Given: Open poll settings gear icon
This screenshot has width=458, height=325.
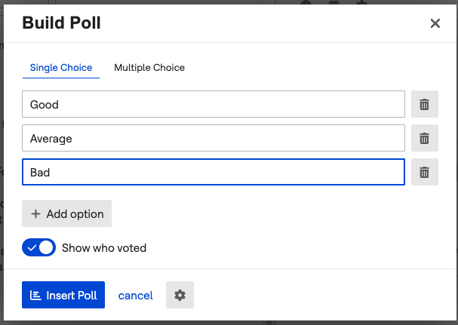Looking at the screenshot, I should 180,296.
